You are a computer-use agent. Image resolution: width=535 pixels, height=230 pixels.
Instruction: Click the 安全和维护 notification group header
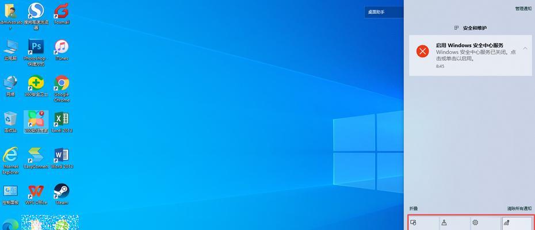[471, 28]
